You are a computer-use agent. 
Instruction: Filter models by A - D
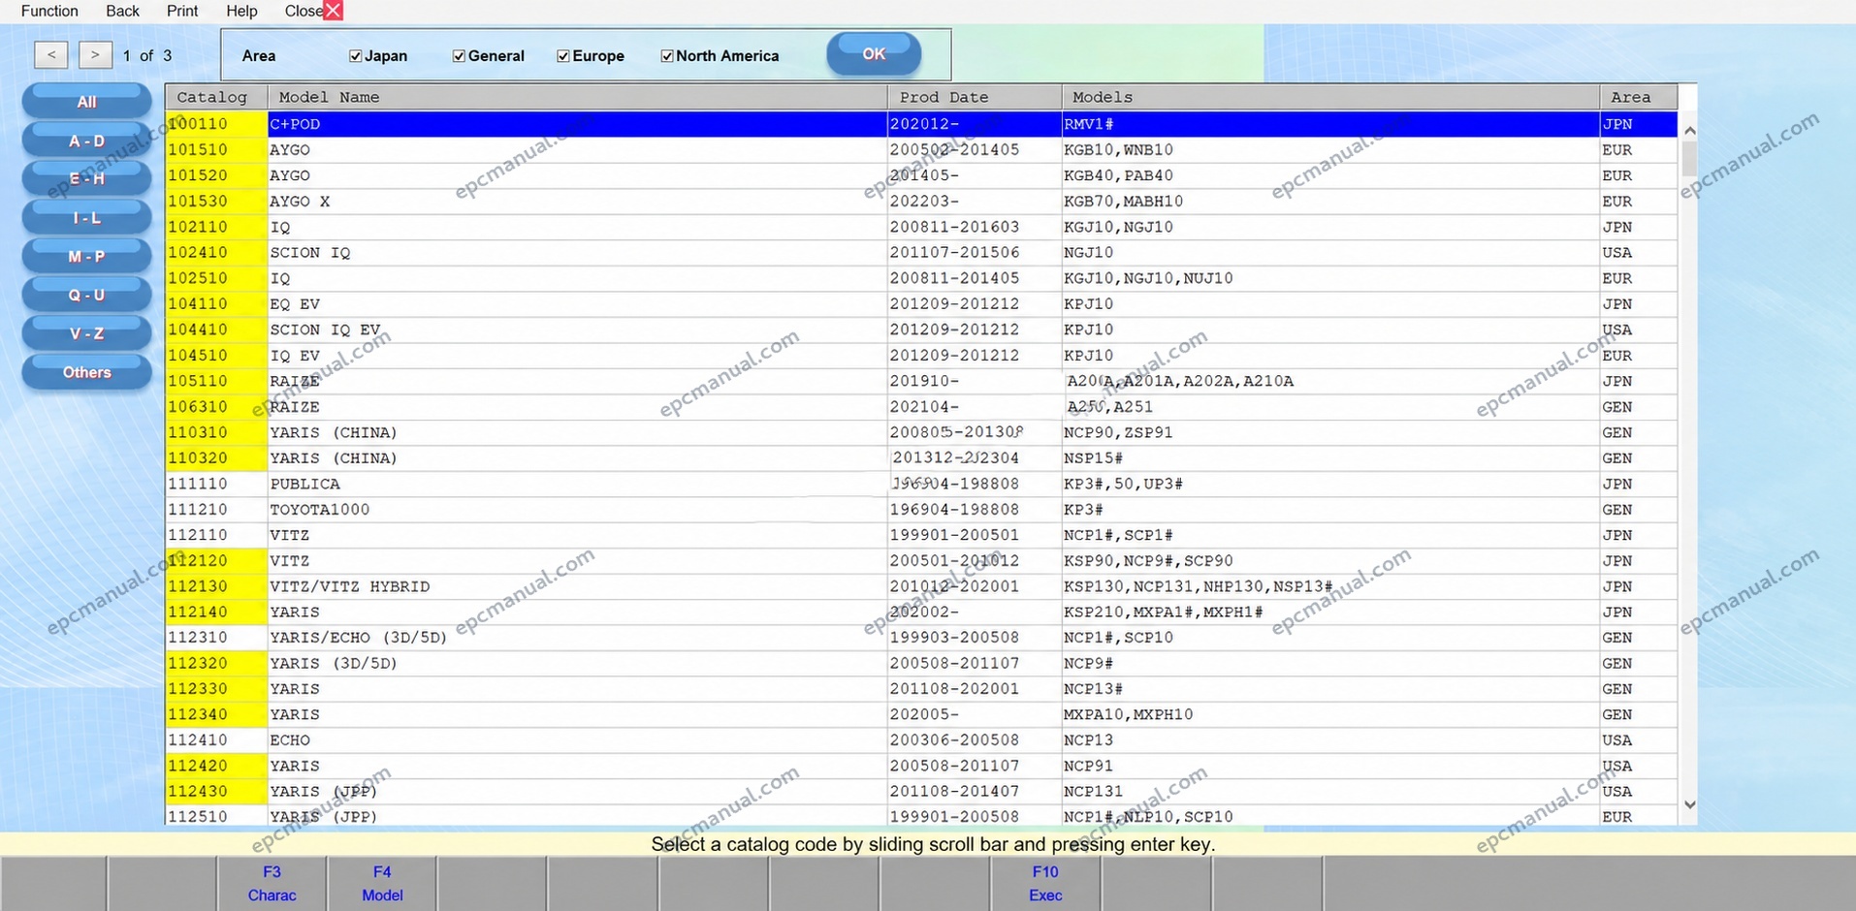coord(86,141)
